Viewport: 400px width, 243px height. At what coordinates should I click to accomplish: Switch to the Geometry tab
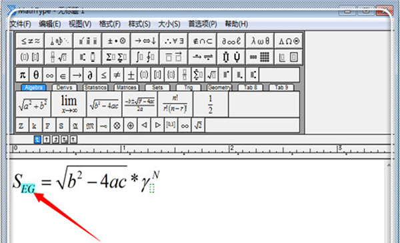219,87
